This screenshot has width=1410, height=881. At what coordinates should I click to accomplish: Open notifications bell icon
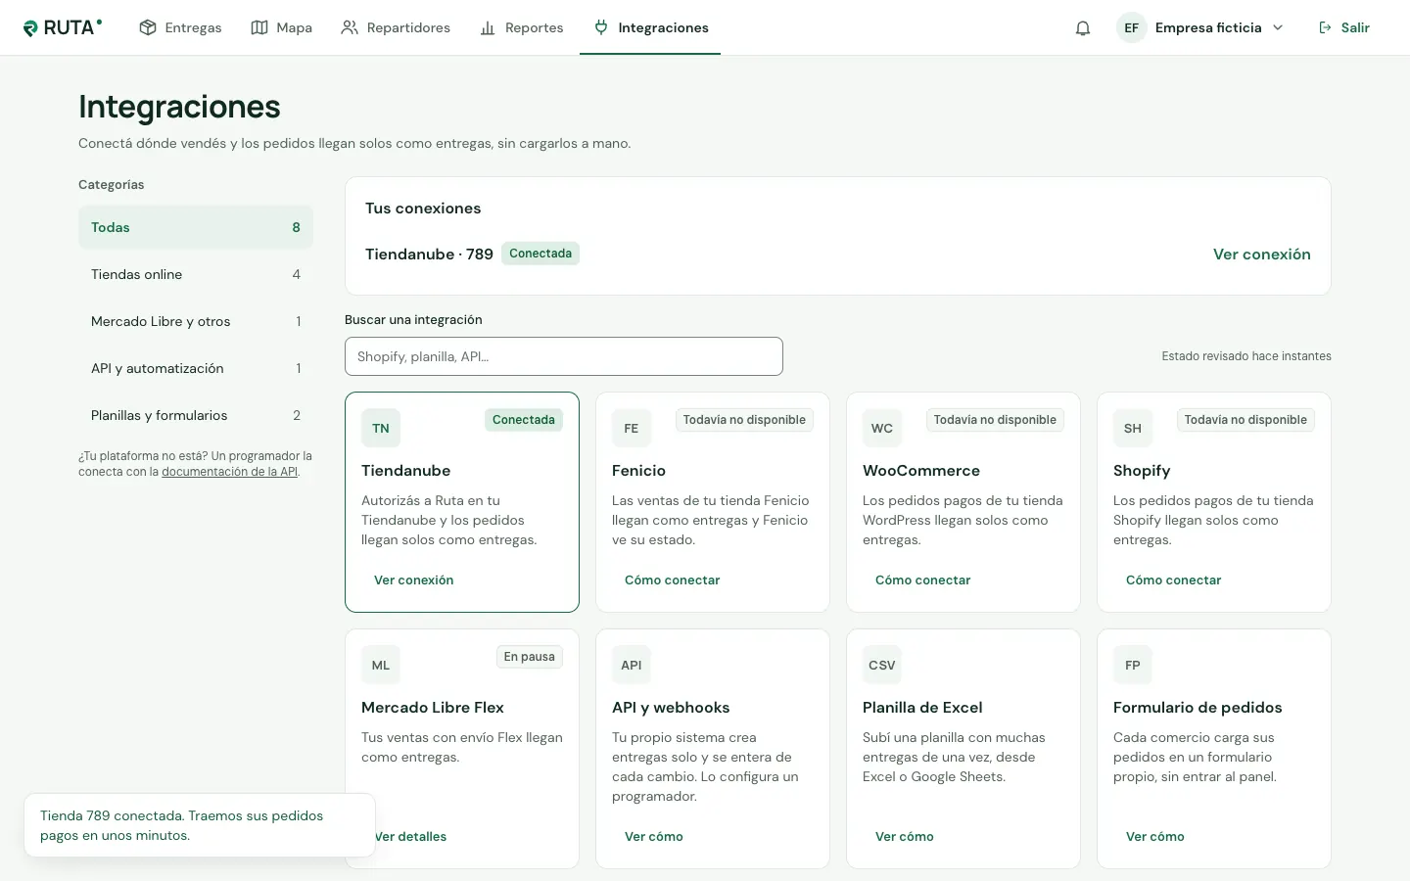pyautogui.click(x=1083, y=27)
